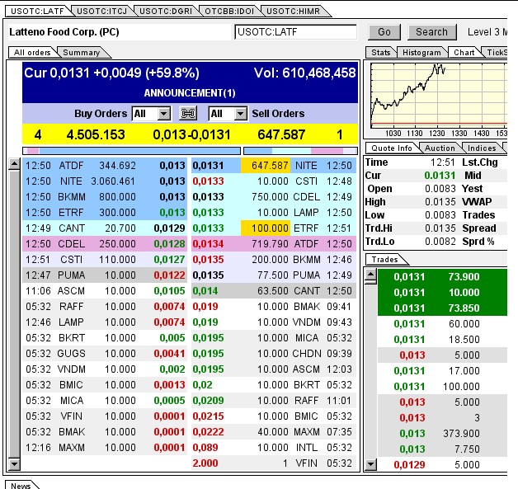Select the PUMA 0,0122 buy order row
This screenshot has height=489, width=518.
pyautogui.click(x=105, y=275)
